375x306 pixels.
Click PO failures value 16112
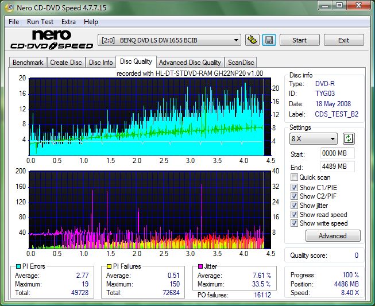262,295
